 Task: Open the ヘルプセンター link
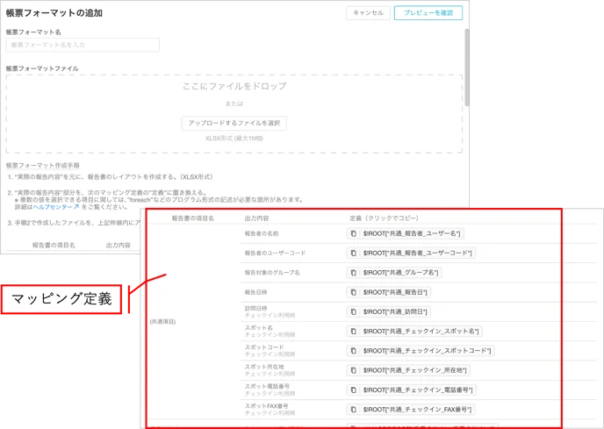[x=56, y=207]
